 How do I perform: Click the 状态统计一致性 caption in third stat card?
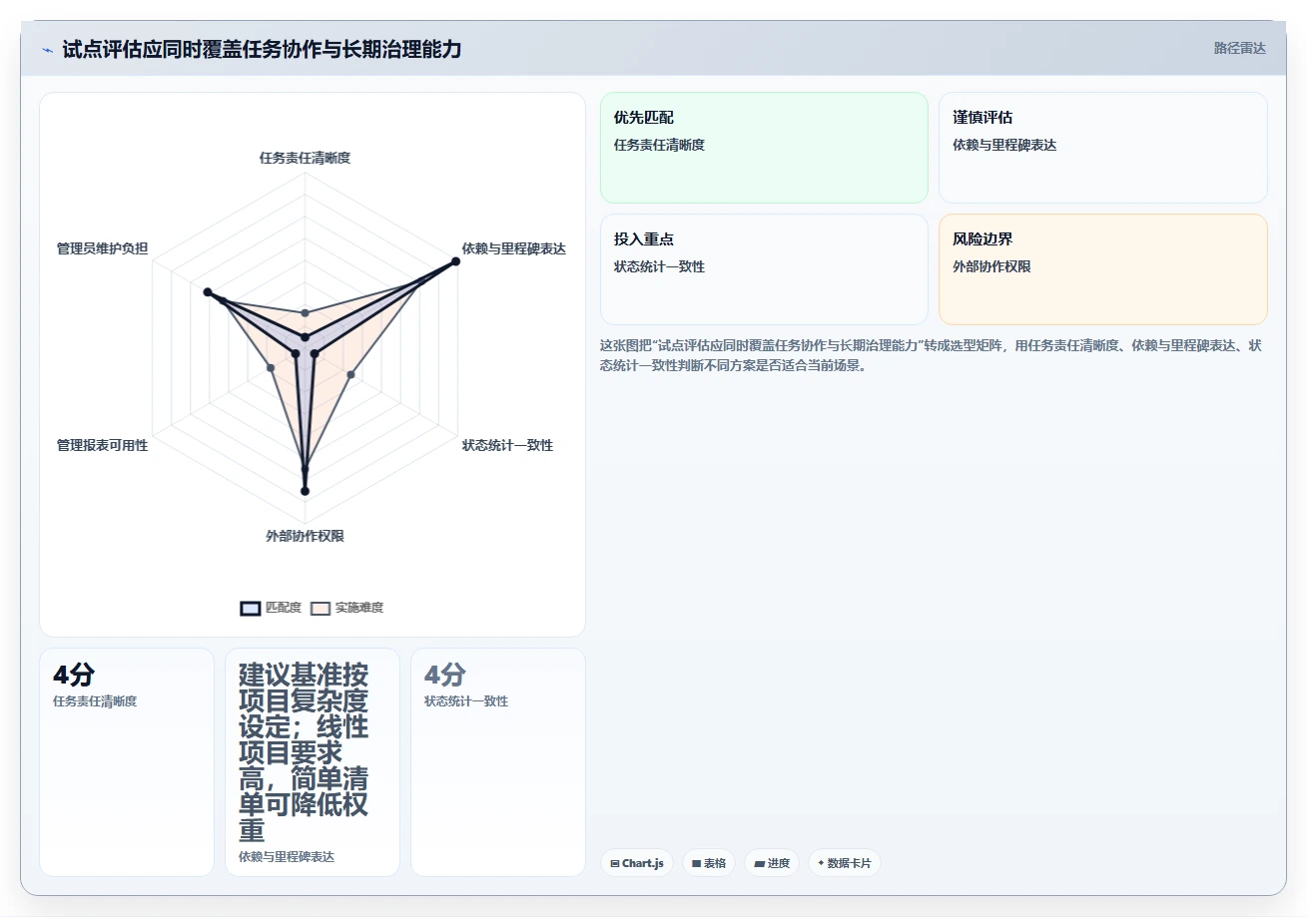pyautogui.click(x=466, y=701)
